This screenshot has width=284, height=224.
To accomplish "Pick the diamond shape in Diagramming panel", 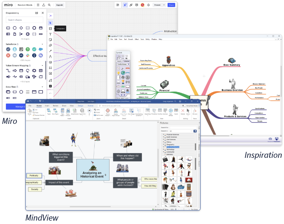I will 21,28.
